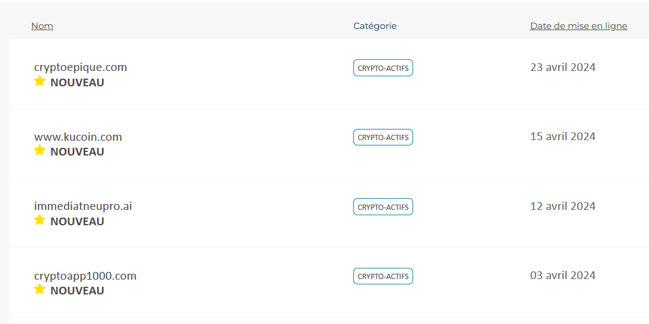
Task: Click the date 12 avril 2024
Action: [x=562, y=206]
